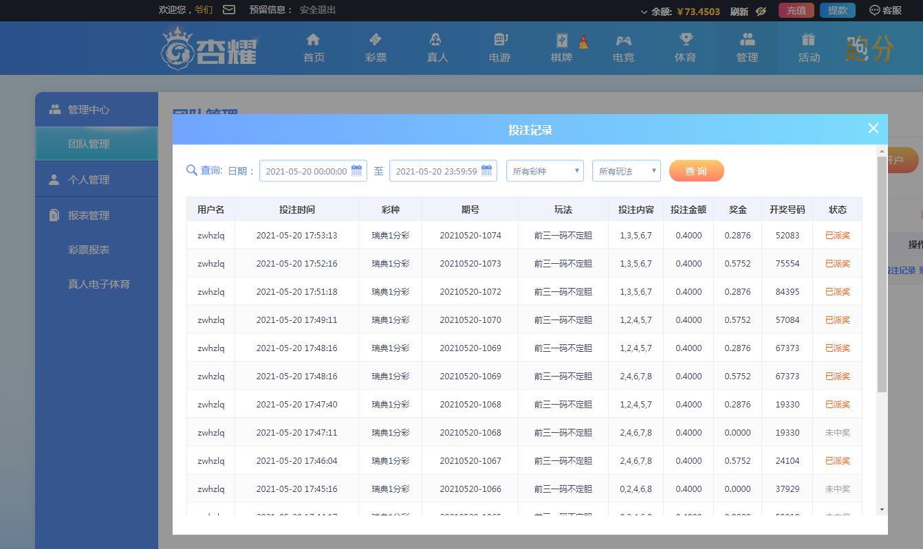Go to 首页 home menu
This screenshot has height=549, width=923.
(x=314, y=48)
